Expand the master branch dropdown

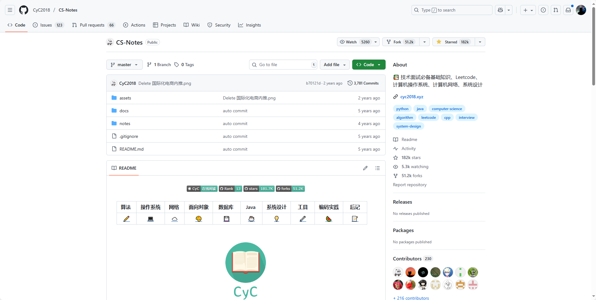click(x=124, y=65)
